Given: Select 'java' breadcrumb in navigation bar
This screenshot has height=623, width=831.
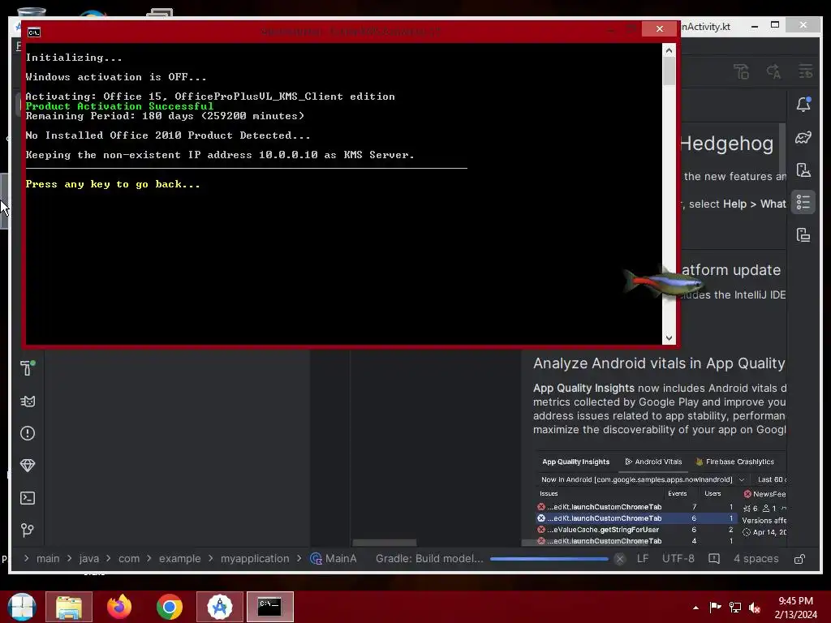Looking at the screenshot, I should pos(89,559).
